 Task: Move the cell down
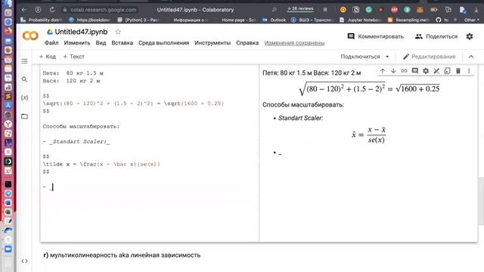[393, 71]
